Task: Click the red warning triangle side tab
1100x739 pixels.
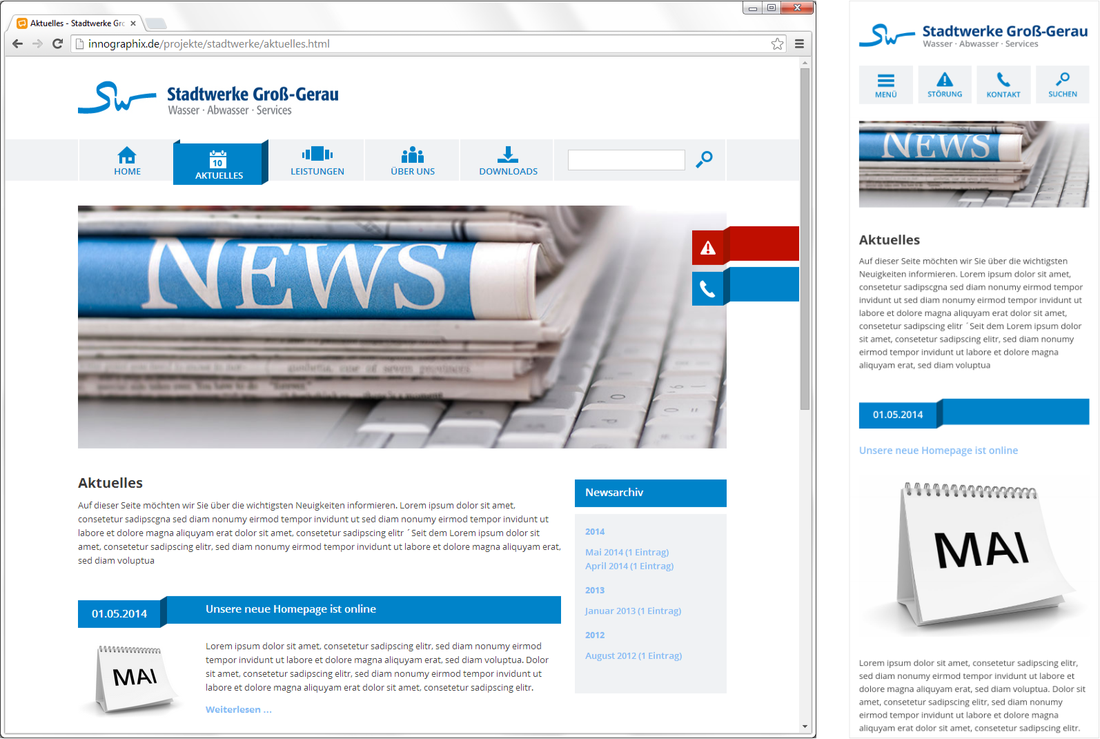Action: click(745, 246)
